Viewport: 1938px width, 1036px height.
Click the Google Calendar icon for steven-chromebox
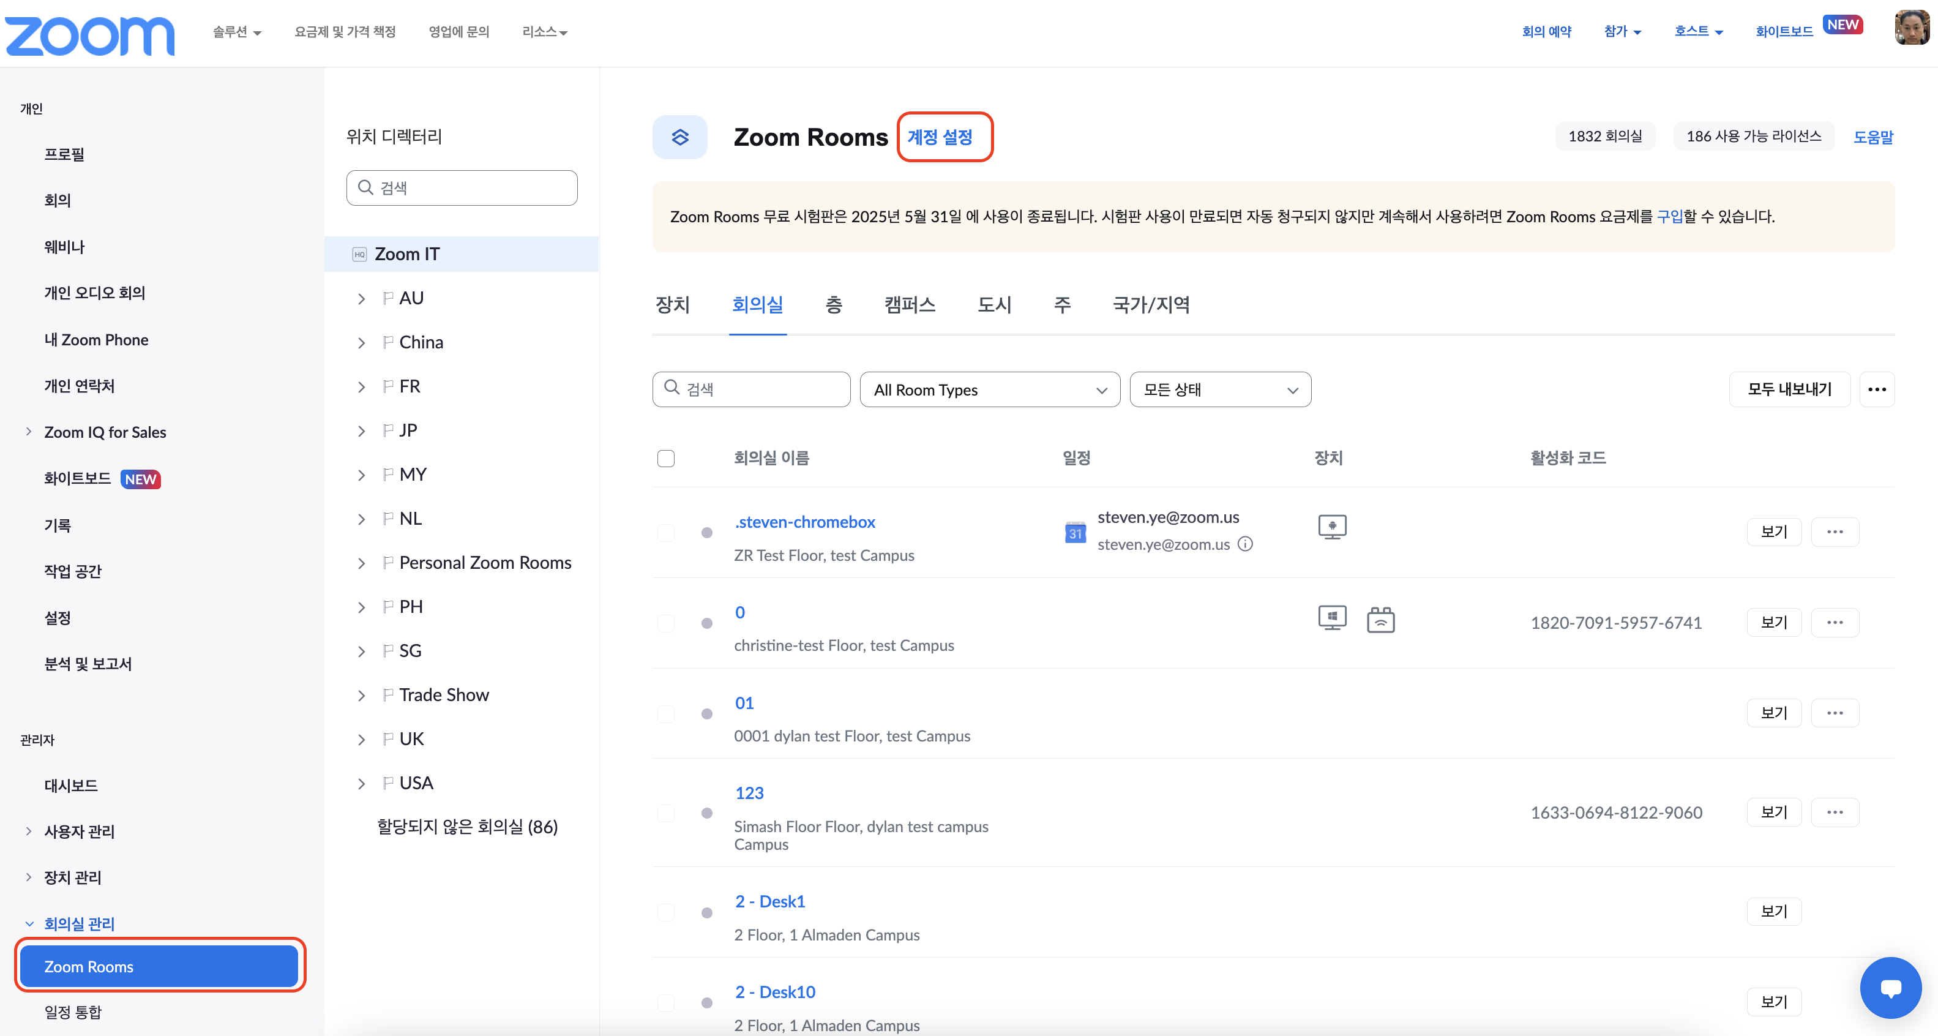click(1075, 532)
